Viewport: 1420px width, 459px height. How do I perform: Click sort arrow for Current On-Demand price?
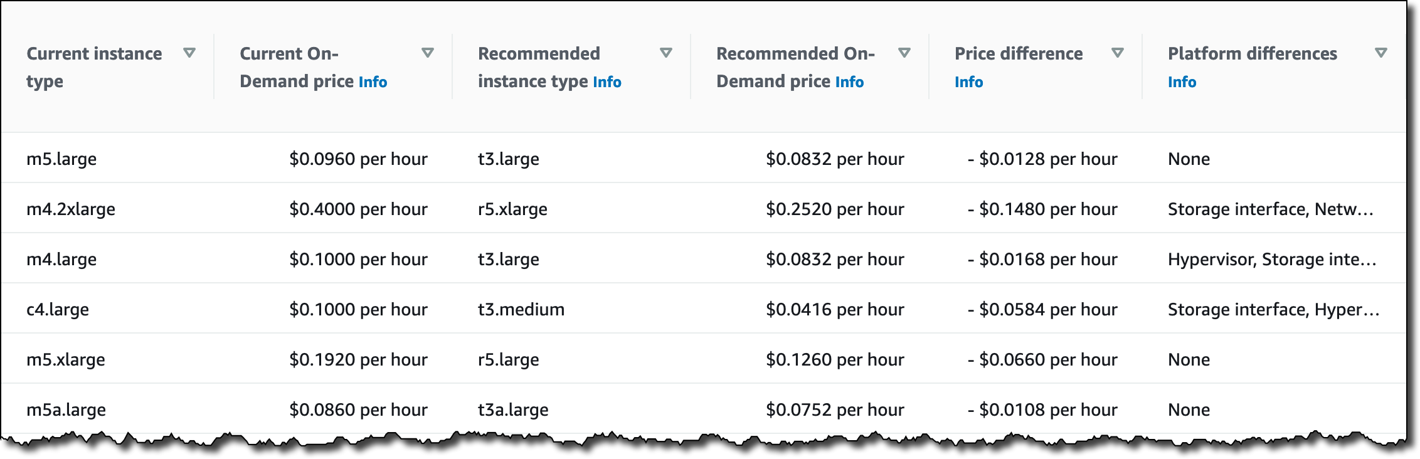click(x=427, y=53)
